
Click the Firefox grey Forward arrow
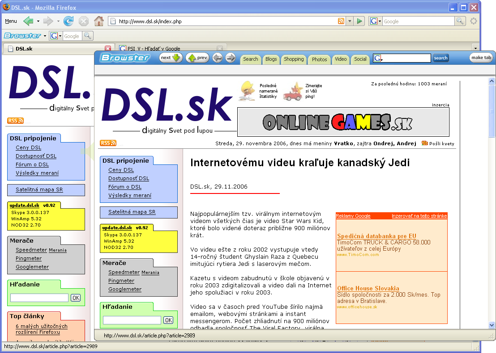[x=48, y=21]
